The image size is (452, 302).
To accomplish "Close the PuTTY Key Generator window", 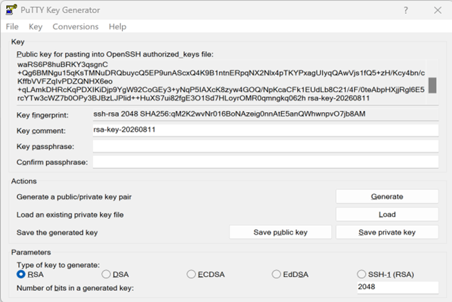I will point(437,10).
